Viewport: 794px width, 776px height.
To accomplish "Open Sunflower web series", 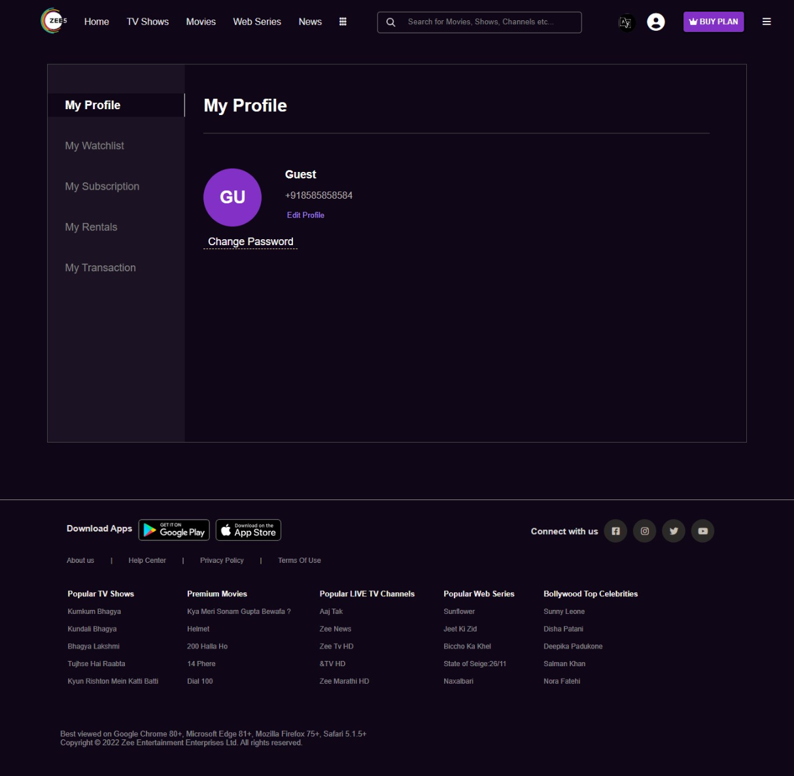I will tap(459, 611).
